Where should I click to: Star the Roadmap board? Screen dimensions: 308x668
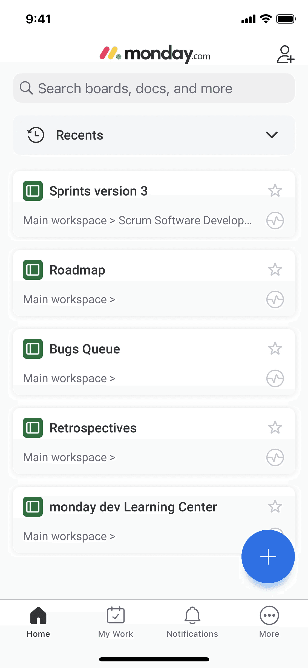[x=275, y=270]
